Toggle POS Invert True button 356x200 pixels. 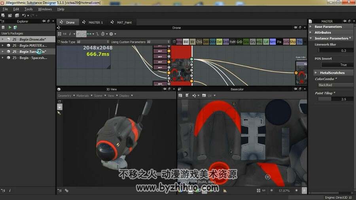tap(337, 65)
